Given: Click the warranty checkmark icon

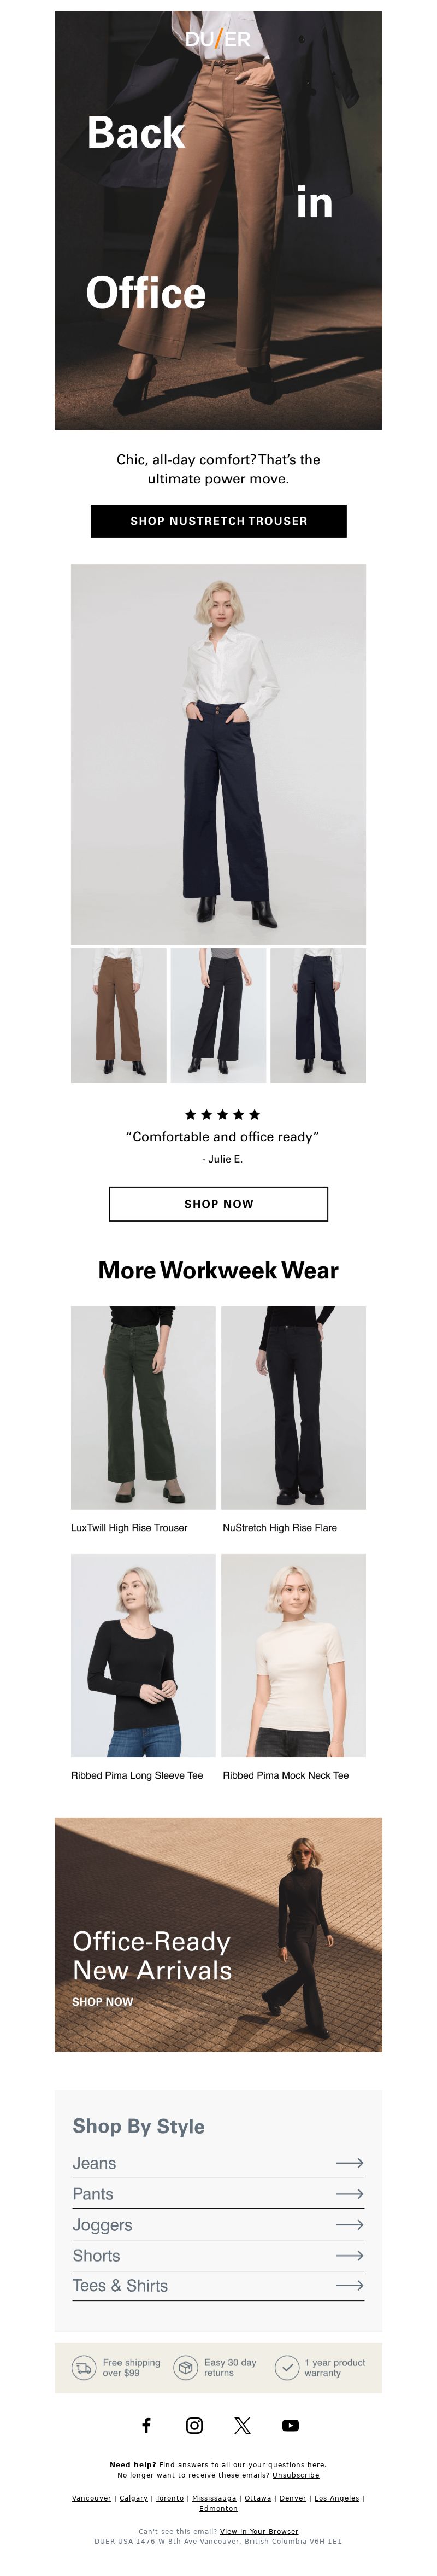Looking at the screenshot, I should click(286, 2368).
